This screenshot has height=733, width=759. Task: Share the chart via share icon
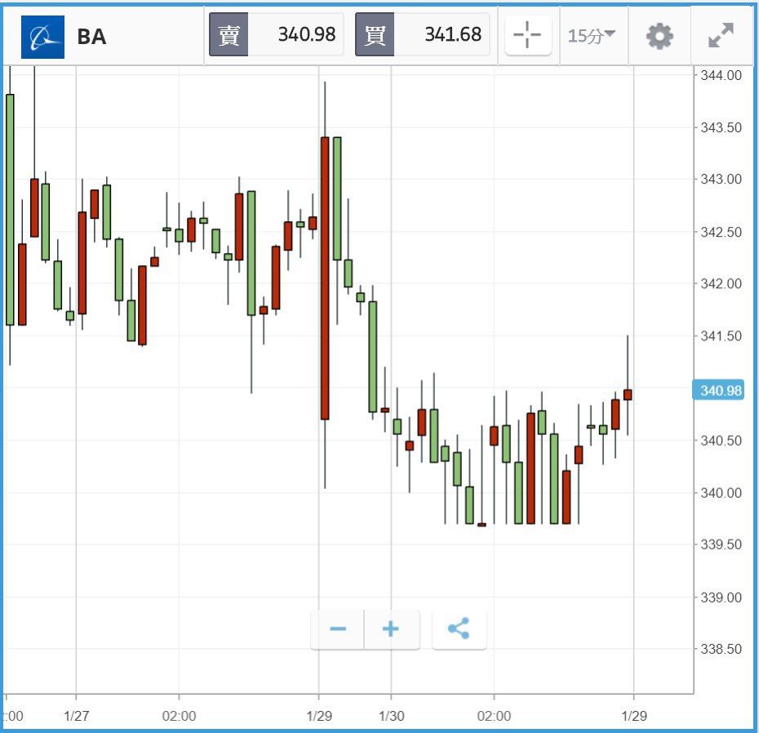459,629
